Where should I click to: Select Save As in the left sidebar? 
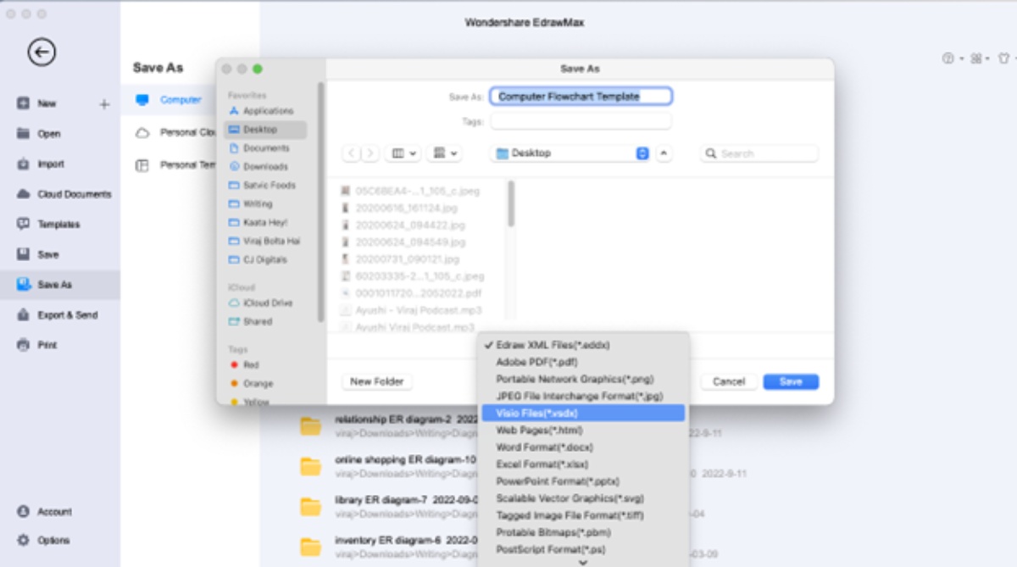tap(59, 285)
